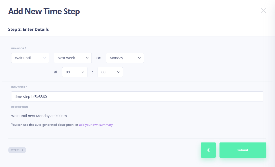The height and width of the screenshot is (167, 275).
Task: Click the IDENTIFIER field label
Action: coord(19,87)
